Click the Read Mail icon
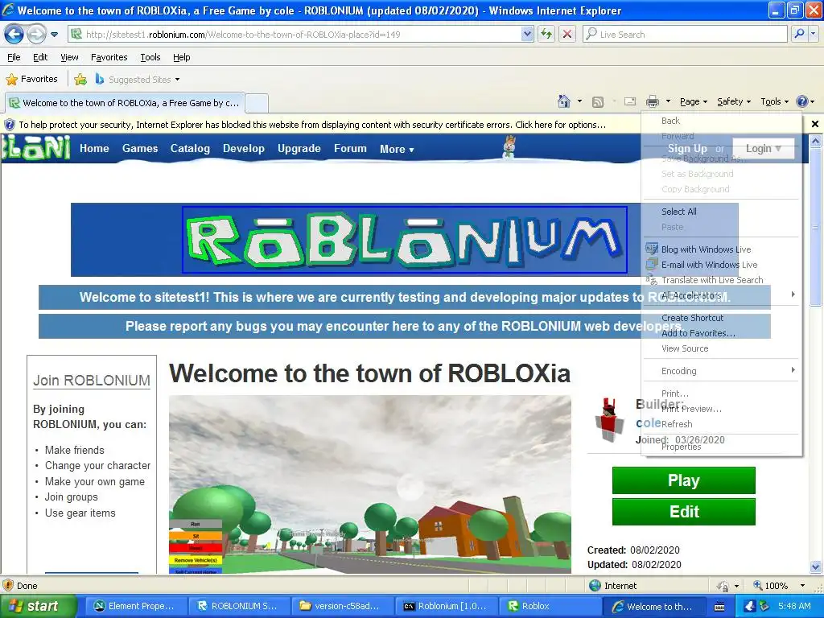The image size is (824, 618). [630, 101]
